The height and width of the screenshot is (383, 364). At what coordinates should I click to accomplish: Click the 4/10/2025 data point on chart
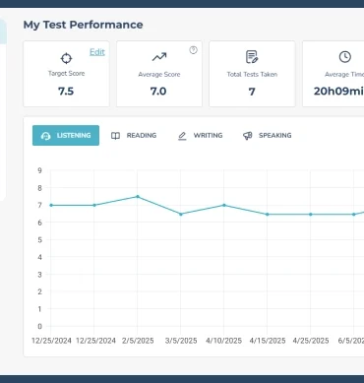point(224,205)
